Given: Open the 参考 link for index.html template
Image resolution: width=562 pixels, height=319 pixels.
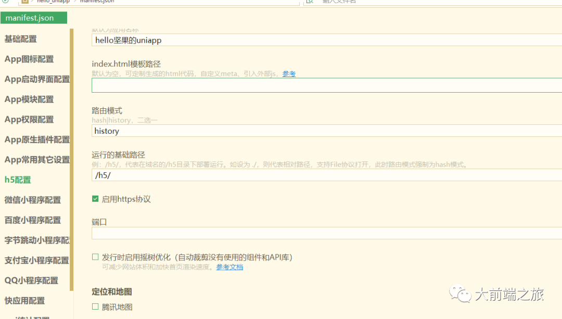Looking at the screenshot, I should coord(289,74).
